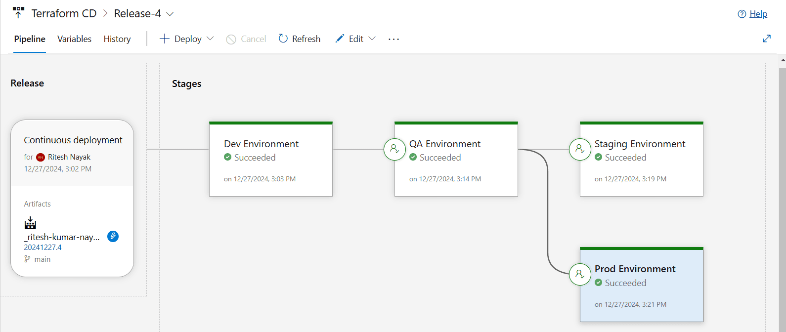Open build 20241227.4 artifact link
Screen dimensions: 786x332
tap(43, 248)
